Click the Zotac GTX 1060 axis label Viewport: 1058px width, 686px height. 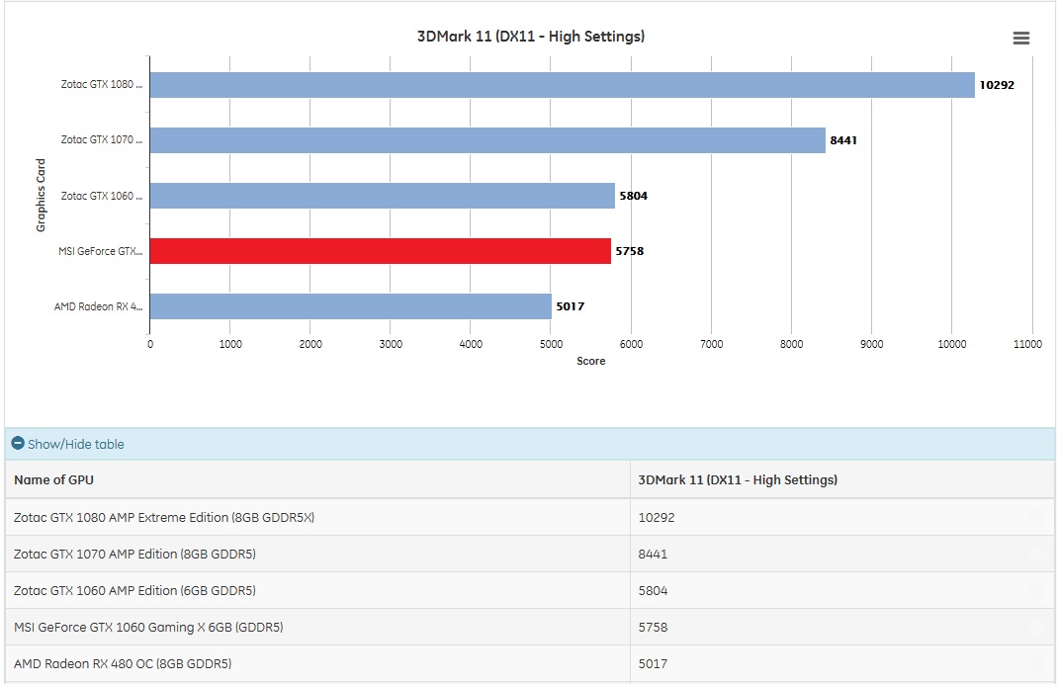click(x=102, y=196)
